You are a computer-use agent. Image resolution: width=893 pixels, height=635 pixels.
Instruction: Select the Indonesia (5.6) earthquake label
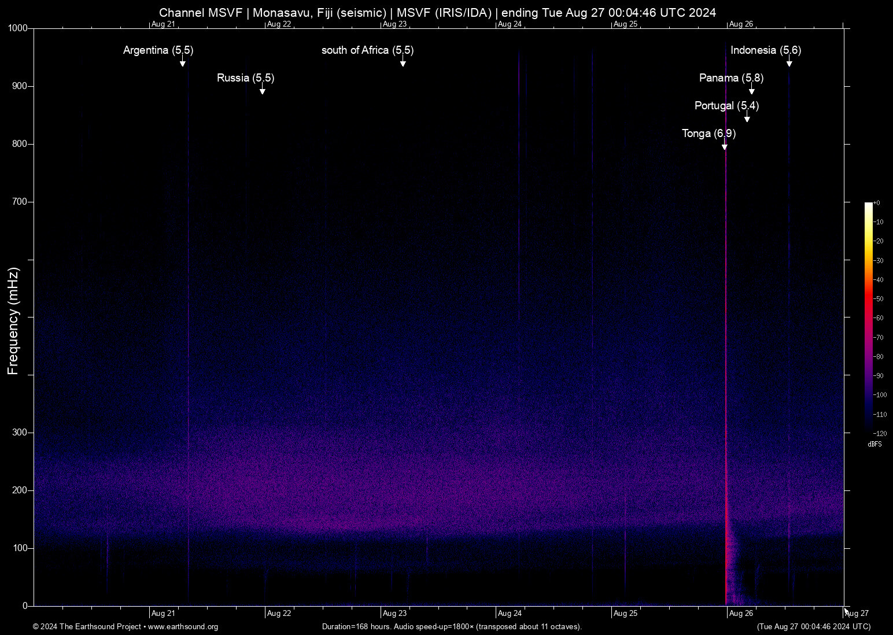[x=766, y=50]
